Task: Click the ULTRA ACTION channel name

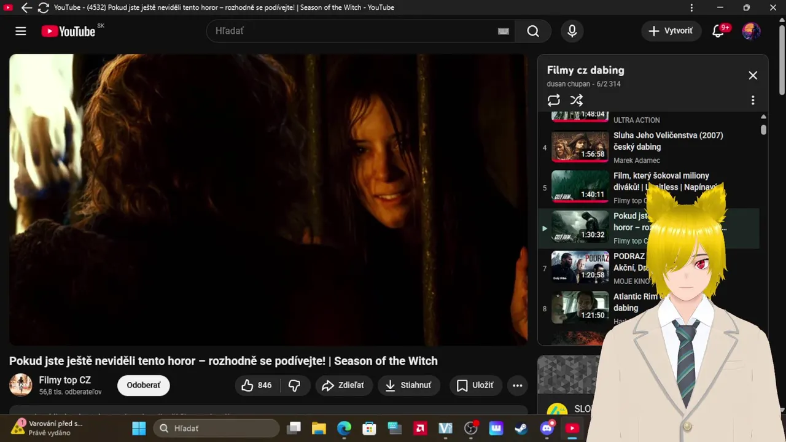Action: click(x=637, y=120)
